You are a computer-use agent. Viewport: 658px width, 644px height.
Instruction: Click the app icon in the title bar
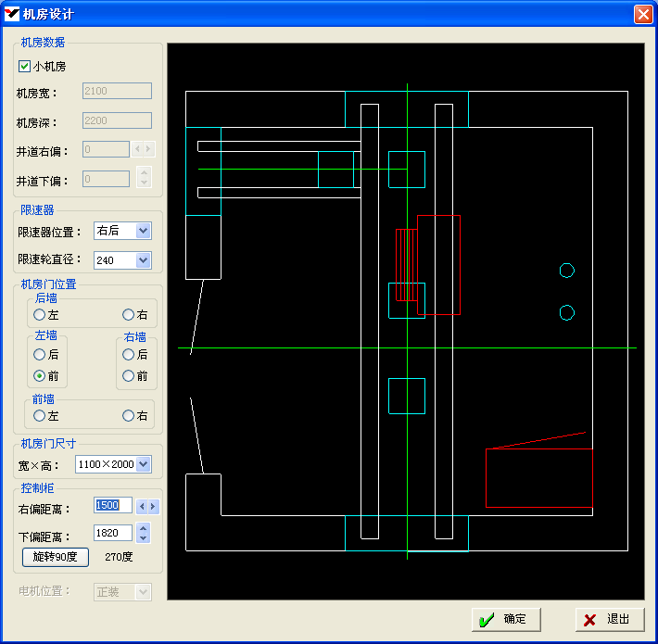[x=13, y=14]
